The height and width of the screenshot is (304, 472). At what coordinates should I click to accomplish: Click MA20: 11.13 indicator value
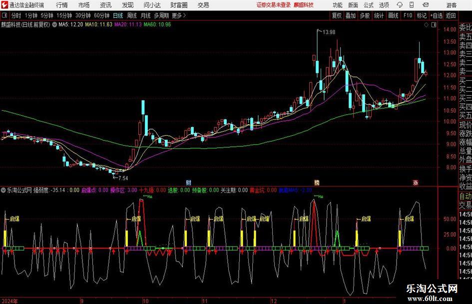tap(128, 24)
